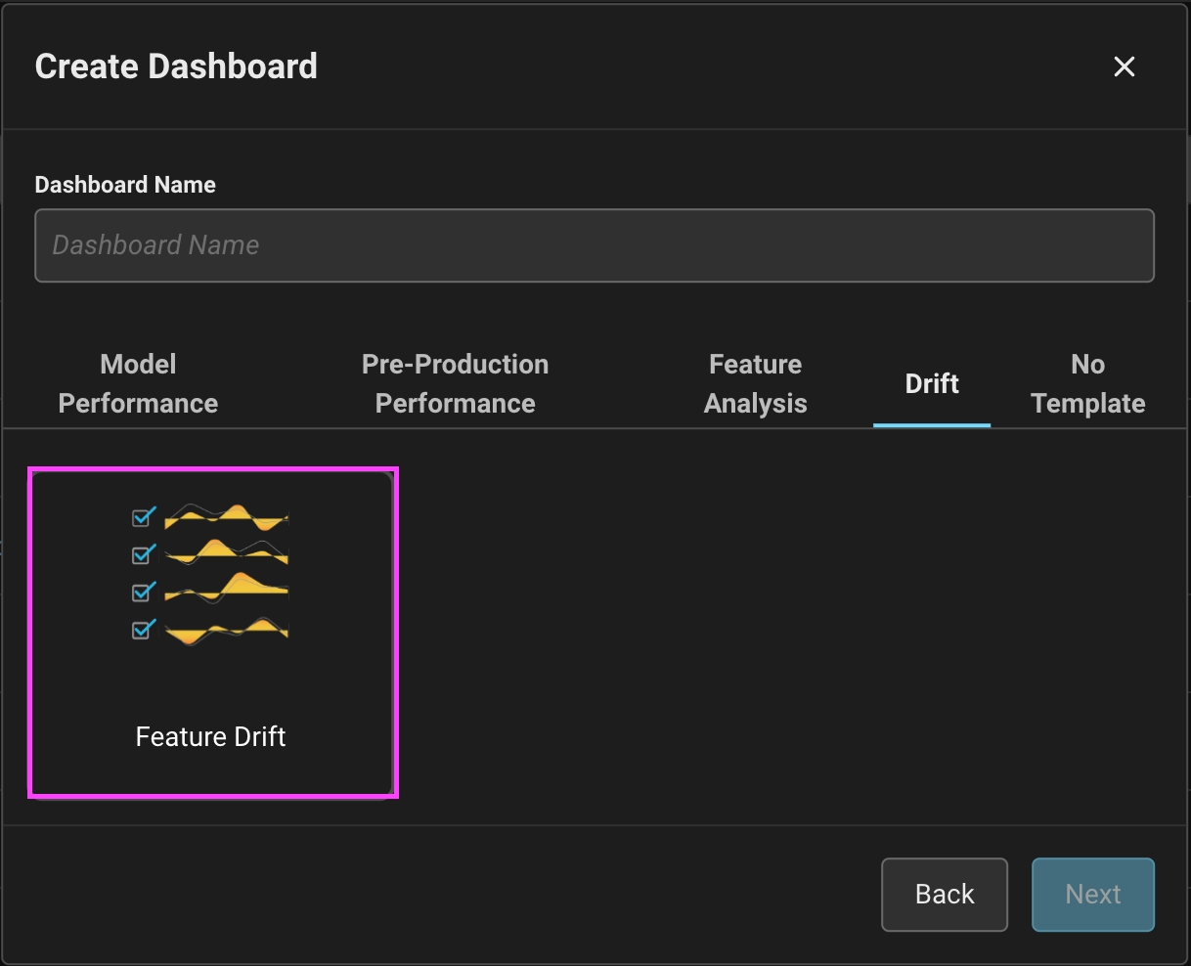Click the second yellow drift chart icon
The image size is (1191, 966).
point(226,552)
